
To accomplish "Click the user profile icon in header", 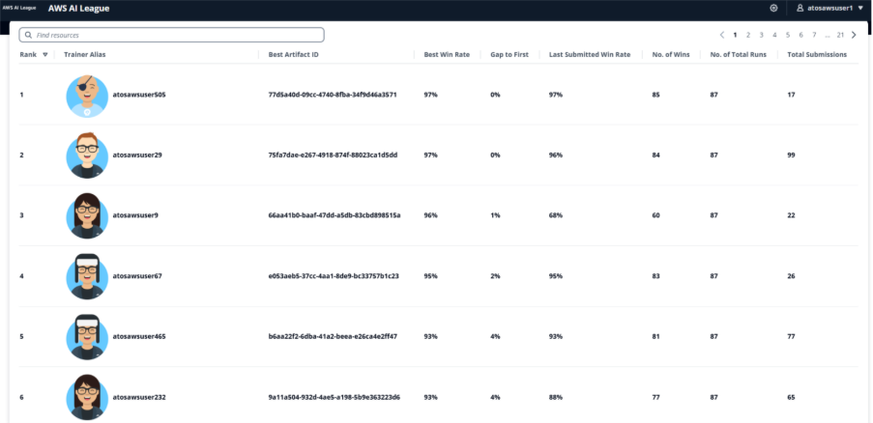I will pos(800,8).
